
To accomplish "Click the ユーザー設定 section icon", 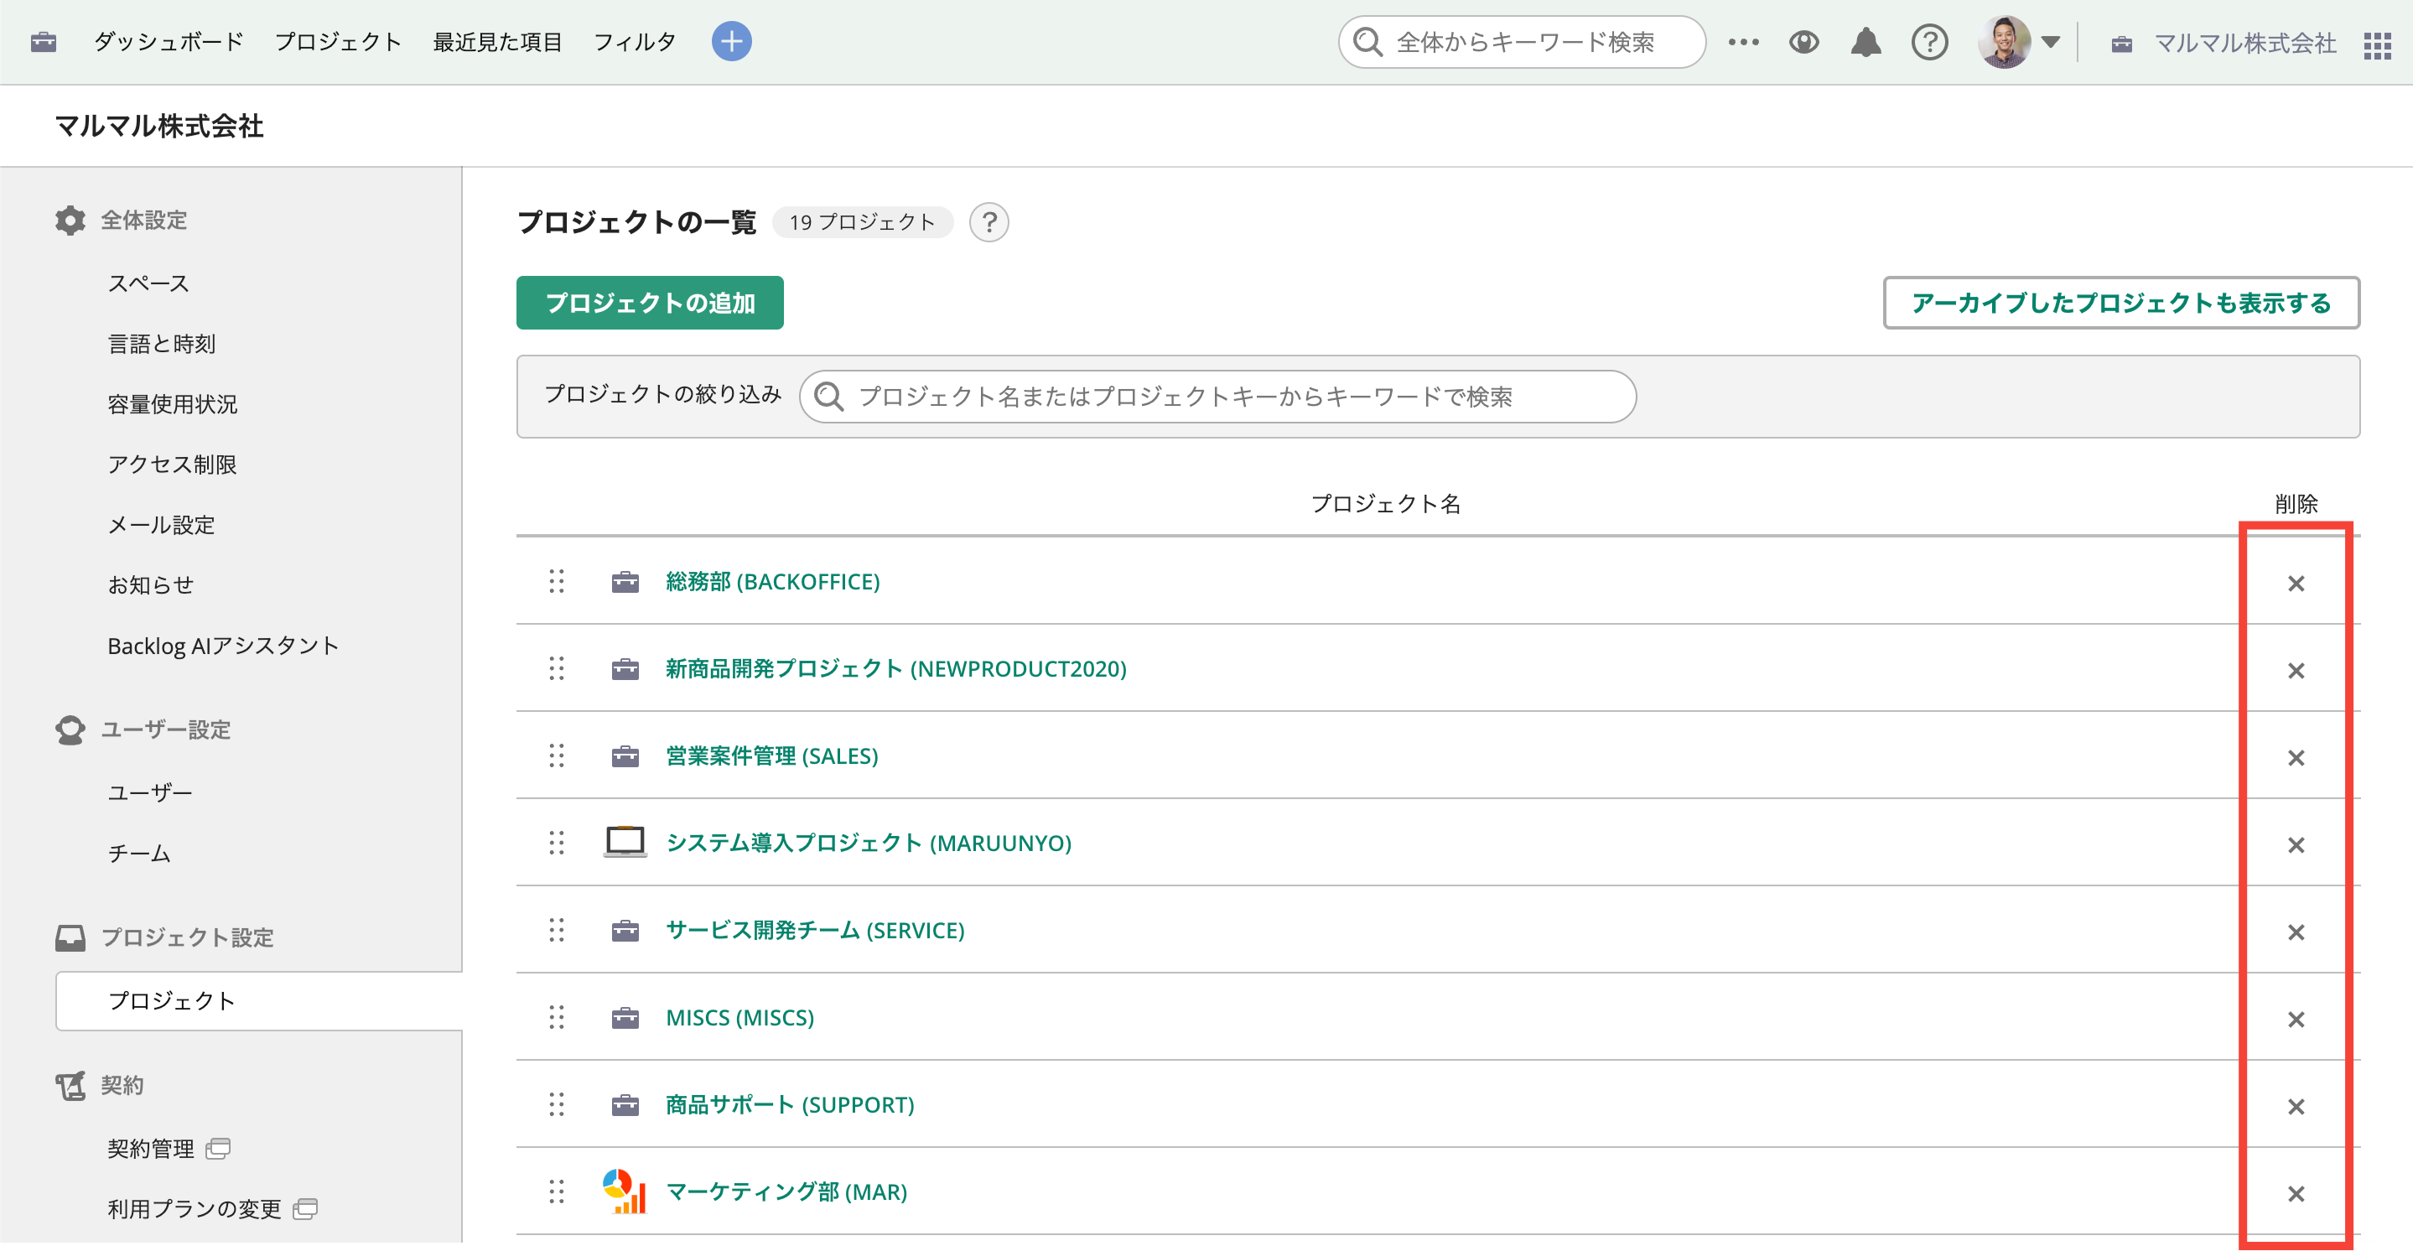I will 70,730.
